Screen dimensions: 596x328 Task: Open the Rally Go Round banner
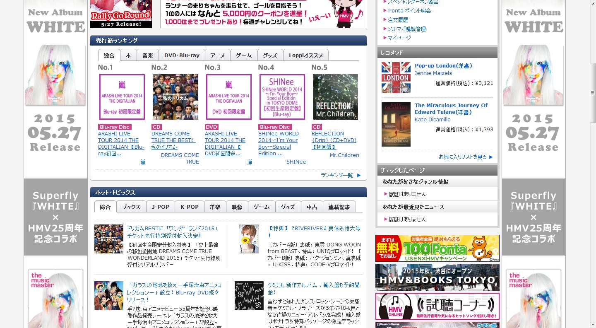(x=121, y=14)
